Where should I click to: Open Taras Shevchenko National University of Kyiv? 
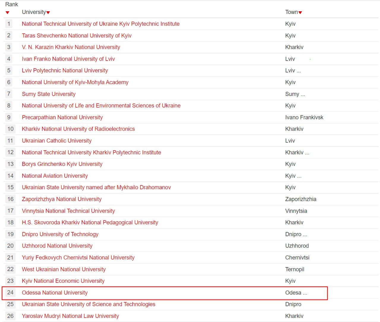tap(76, 35)
